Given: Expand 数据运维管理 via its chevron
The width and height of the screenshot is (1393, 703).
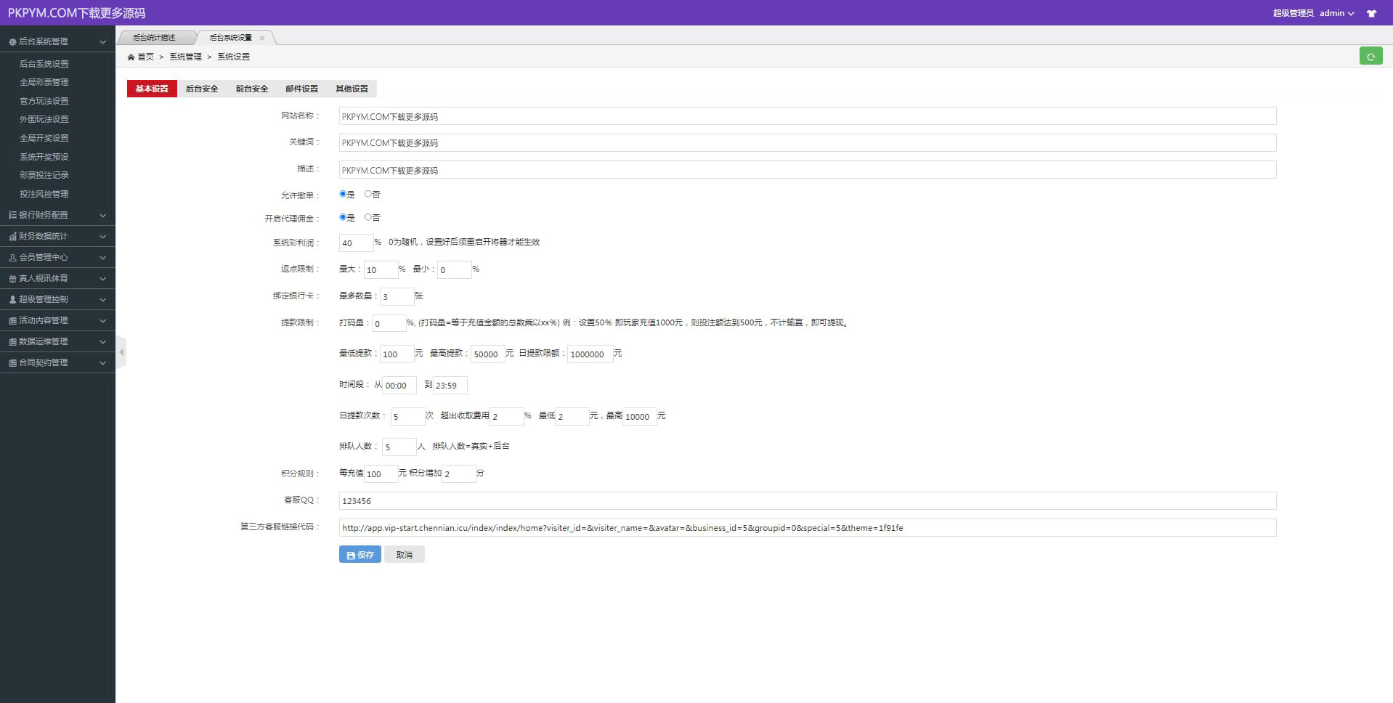Looking at the screenshot, I should [102, 341].
